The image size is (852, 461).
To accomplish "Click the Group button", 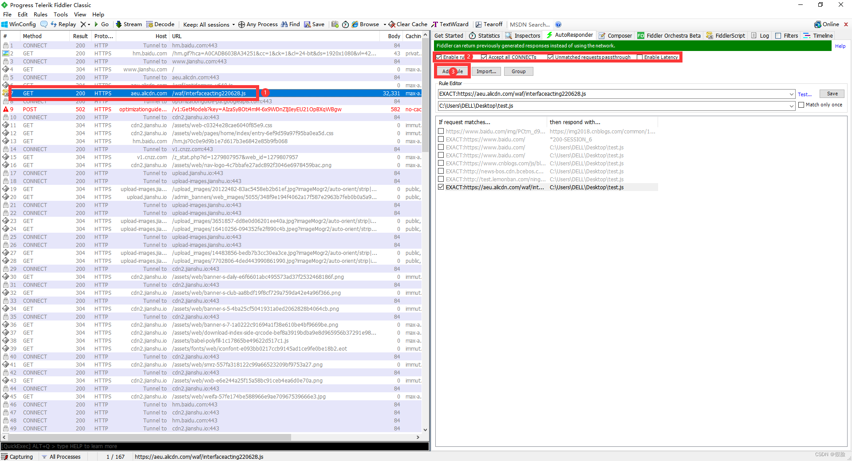I will 518,71.
